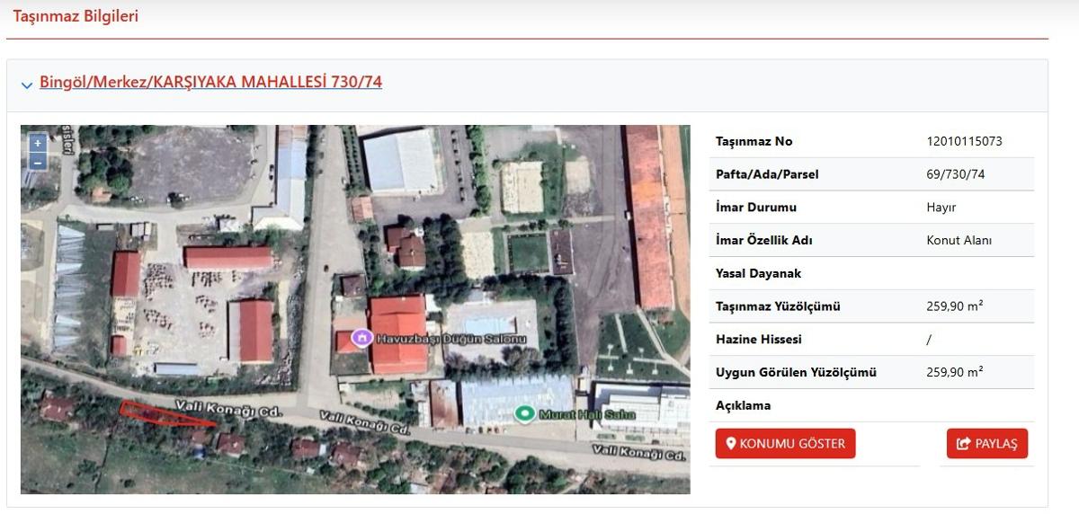The height and width of the screenshot is (514, 1079).
Task: Click the Taşınmaz Yüzölçümü value 259,90 m²
Action: point(954,306)
